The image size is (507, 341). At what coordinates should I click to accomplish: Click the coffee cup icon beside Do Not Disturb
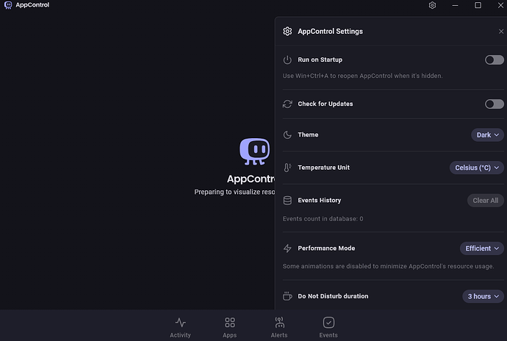pos(287,296)
